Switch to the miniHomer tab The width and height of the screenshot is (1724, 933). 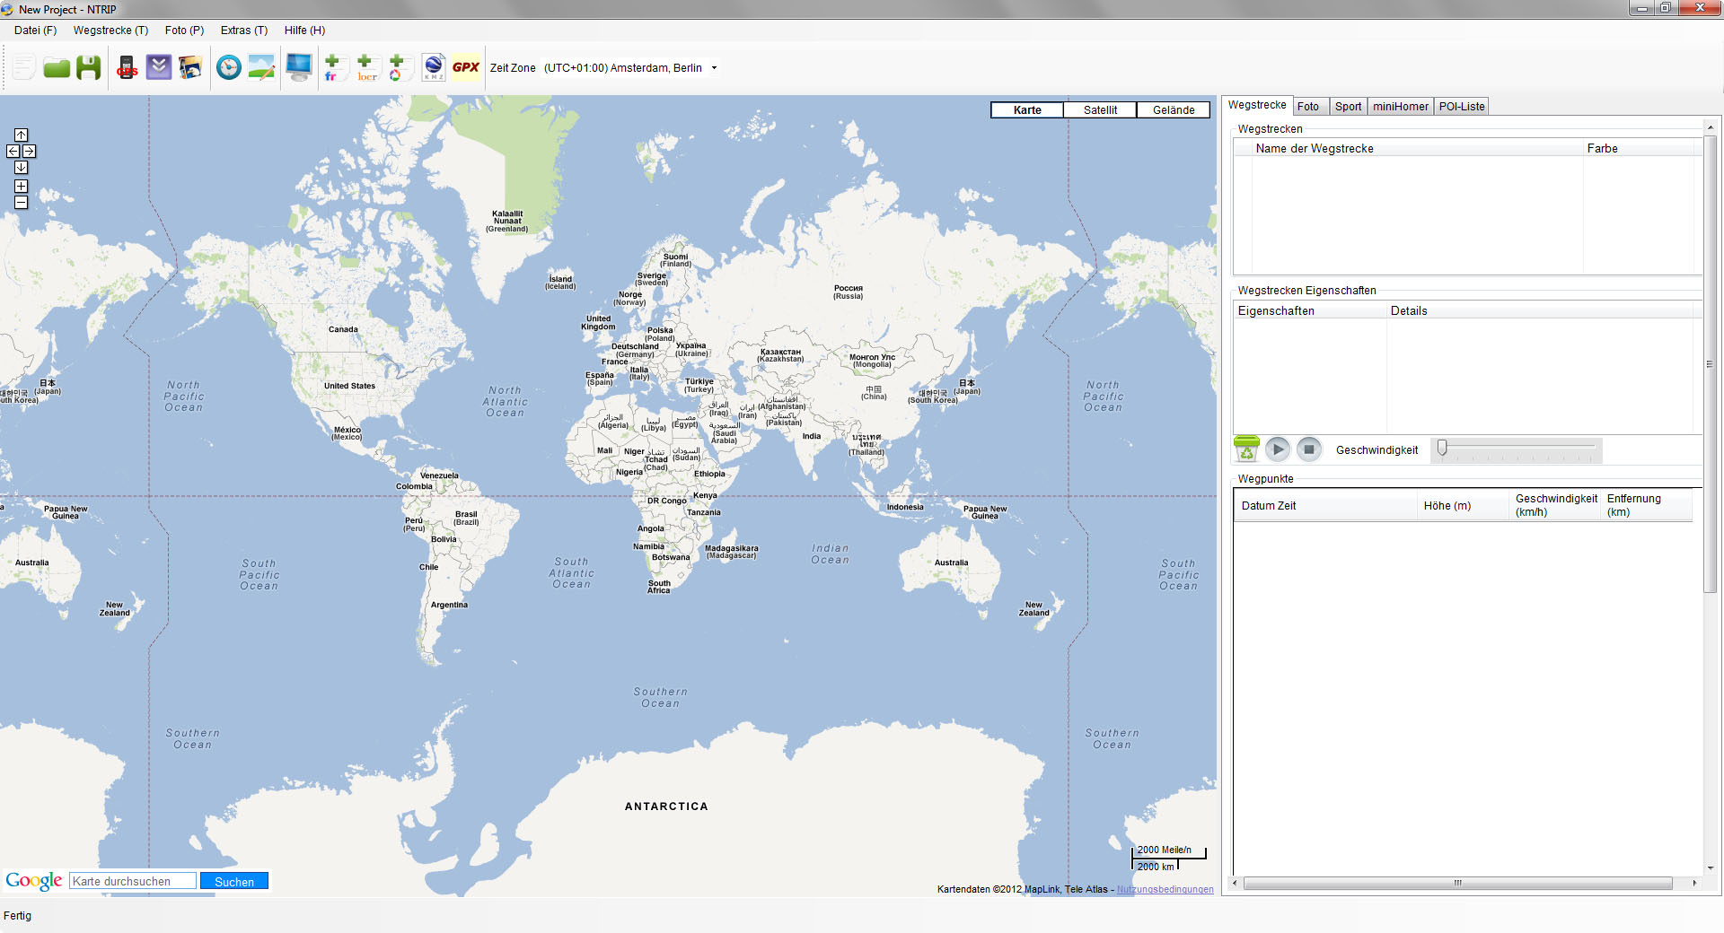coord(1400,107)
